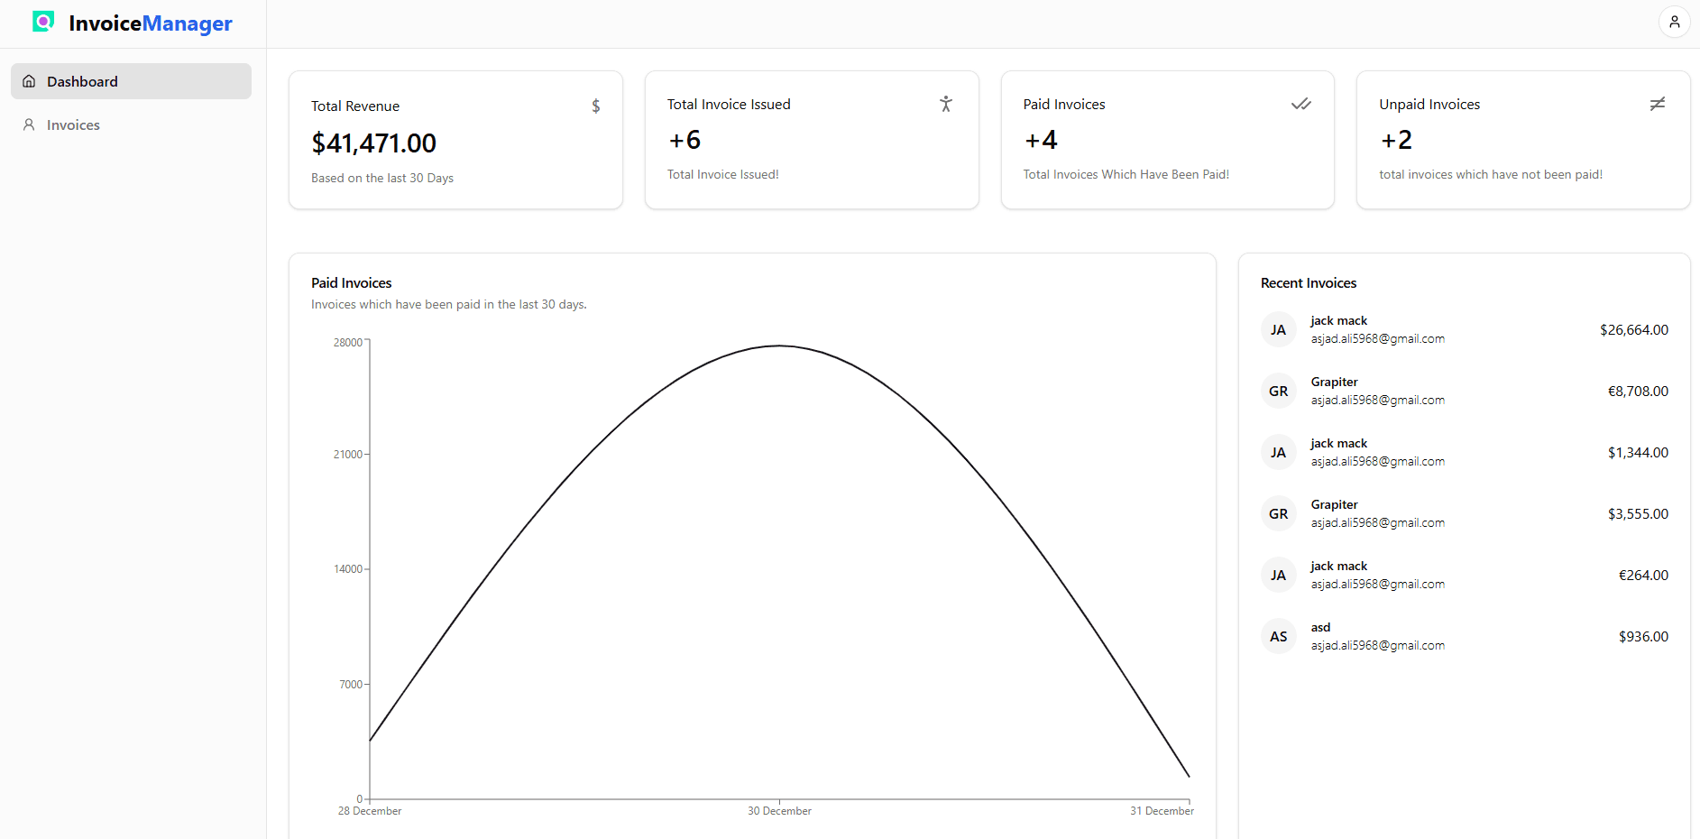Click the double-check icon on Paid Invoices

coord(1300,104)
